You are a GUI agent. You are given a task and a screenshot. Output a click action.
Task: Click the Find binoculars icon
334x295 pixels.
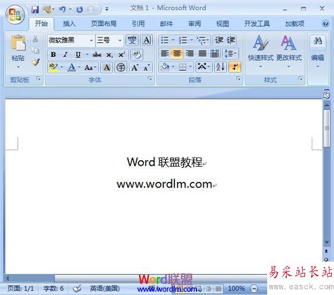(318, 41)
